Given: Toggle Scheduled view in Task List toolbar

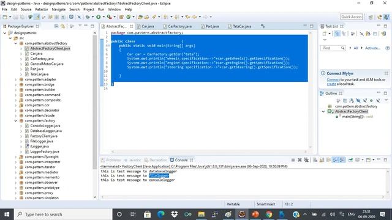Looking at the screenshot, I should pos(344,34).
